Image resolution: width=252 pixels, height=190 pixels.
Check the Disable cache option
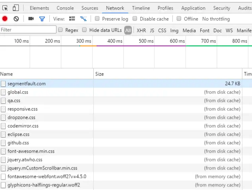tap(135, 18)
